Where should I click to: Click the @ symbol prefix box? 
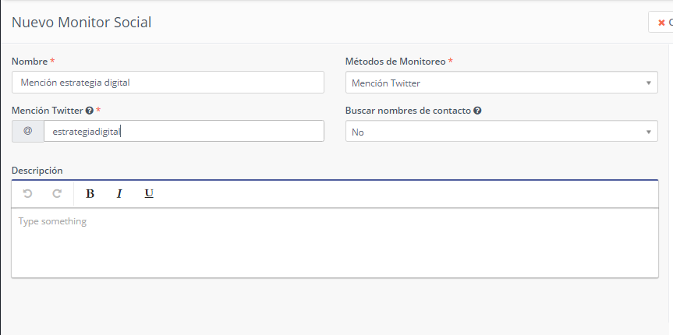[28, 131]
